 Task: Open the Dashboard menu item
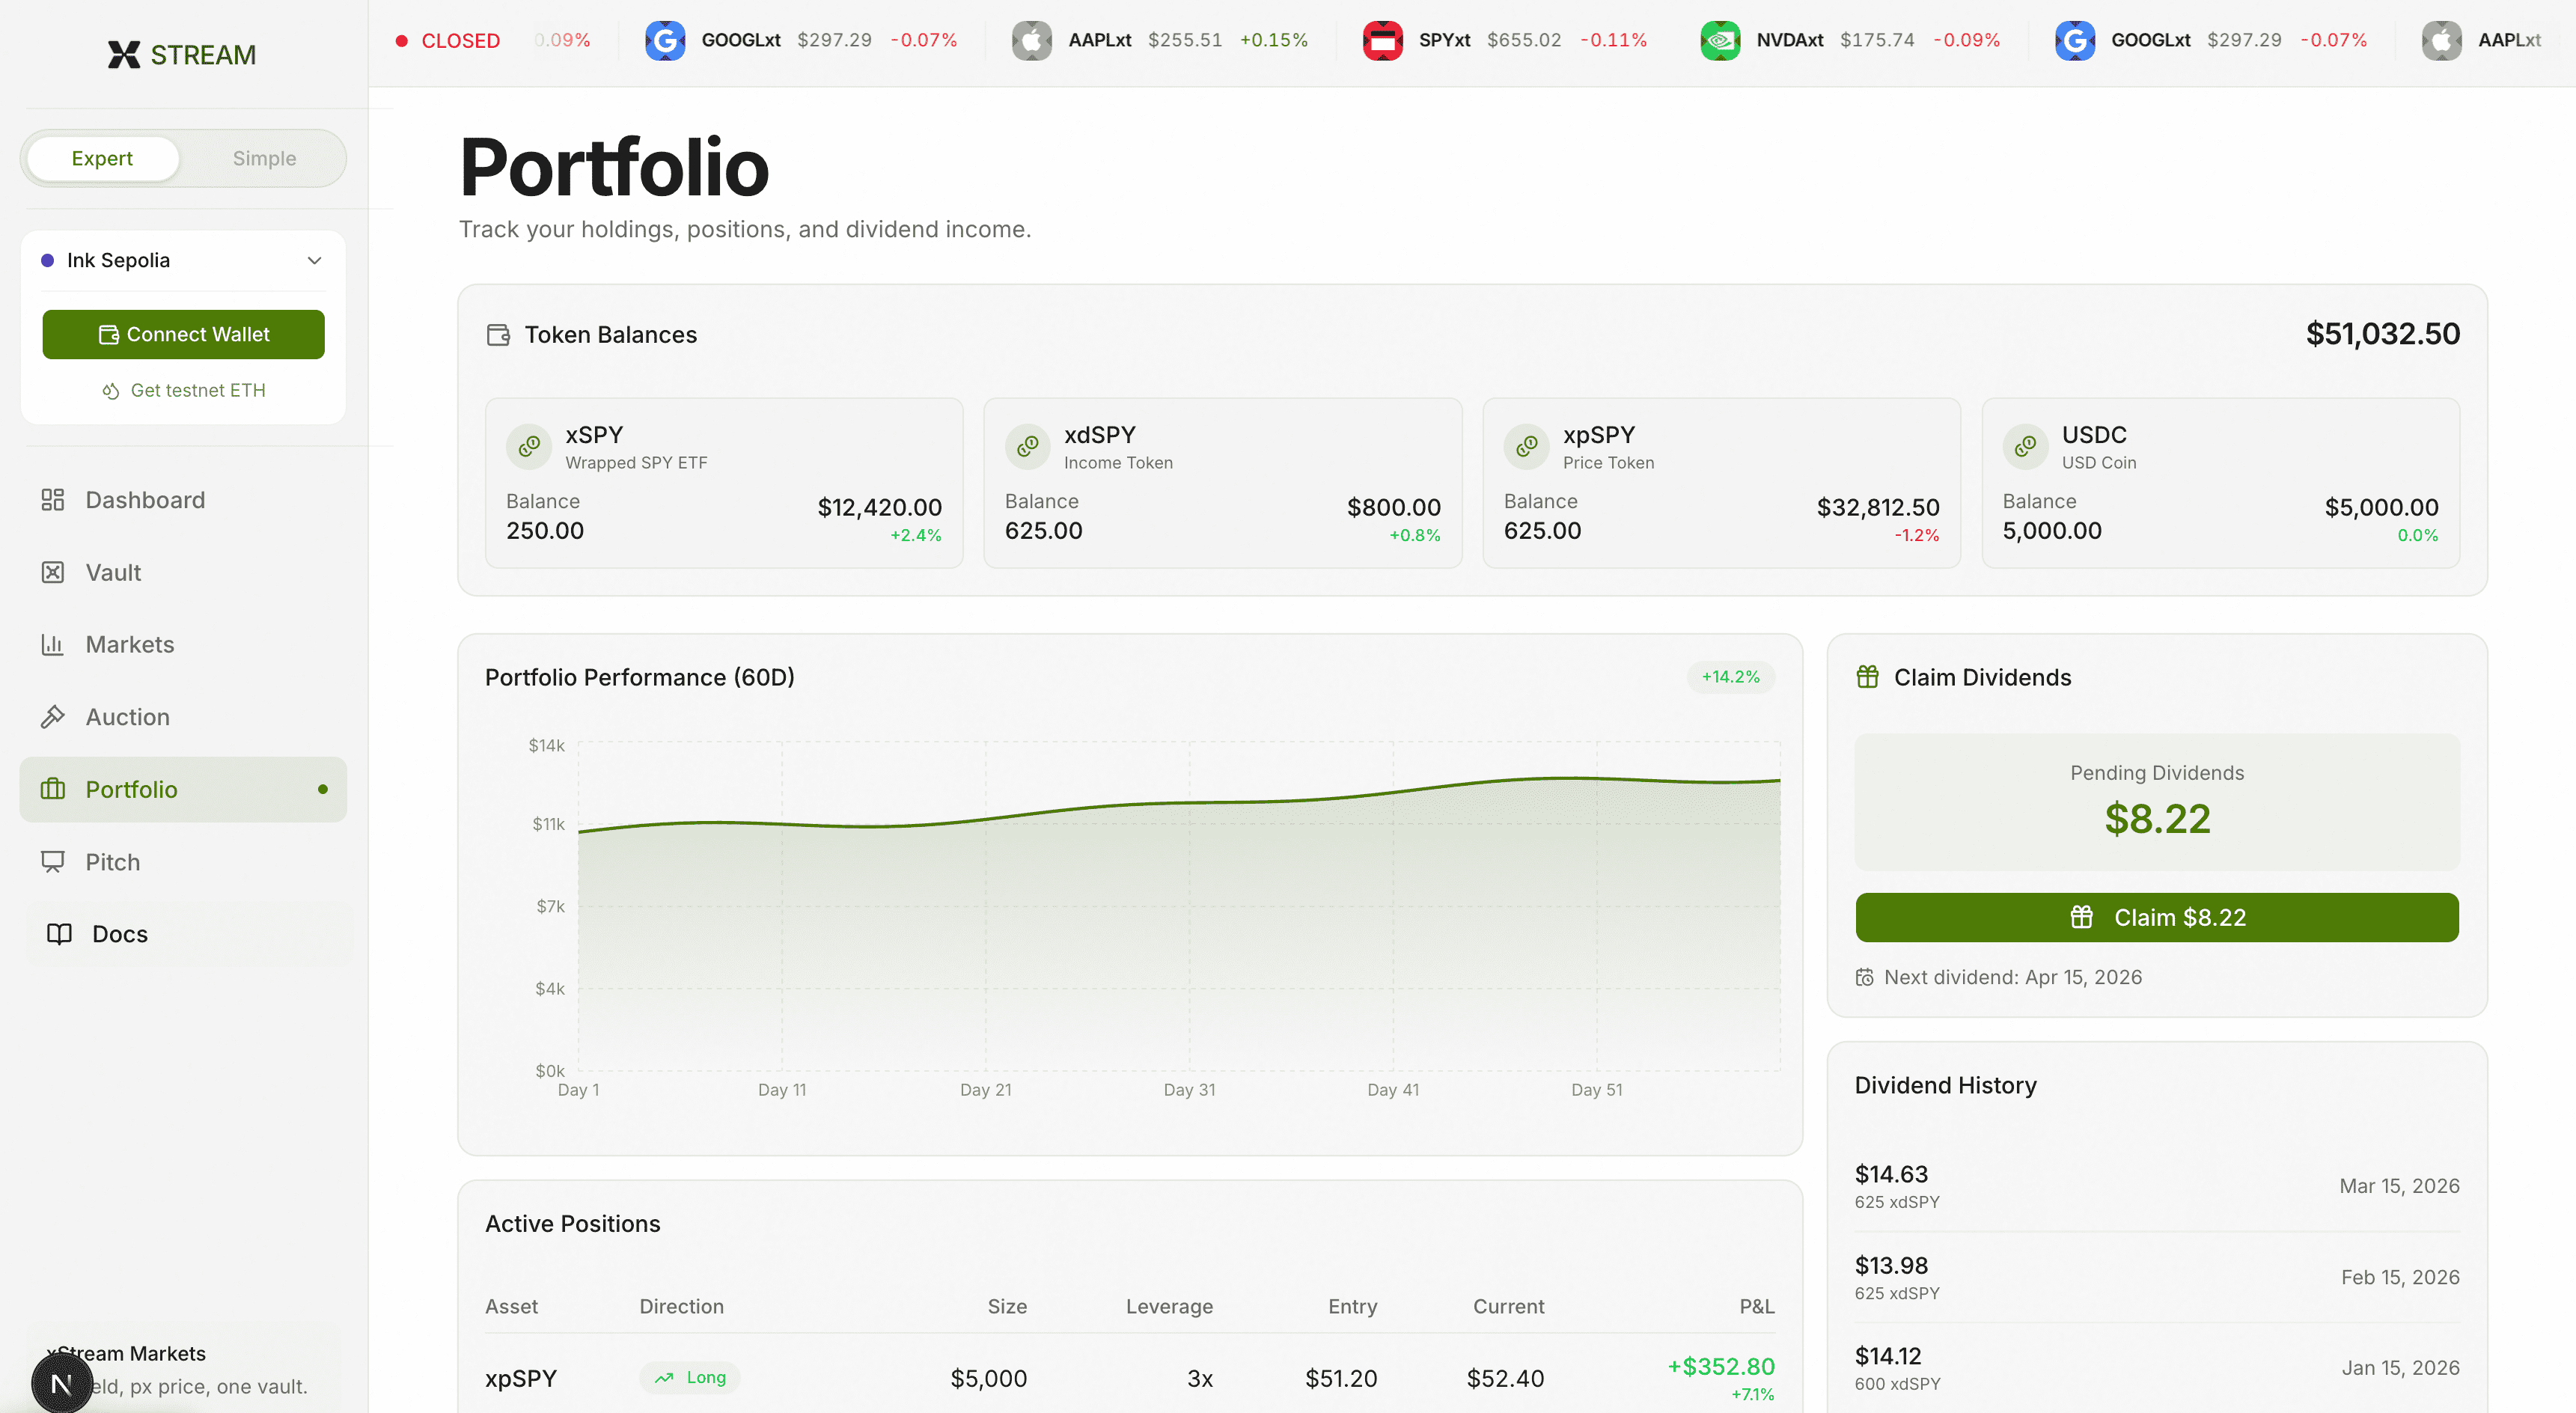coord(145,500)
